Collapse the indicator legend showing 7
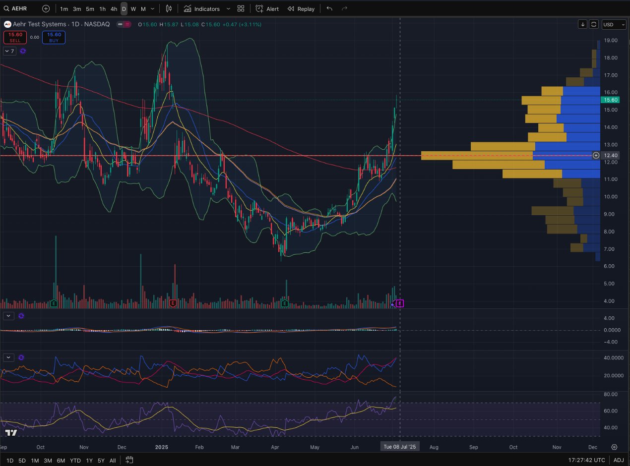This screenshot has height=466, width=630. point(10,51)
